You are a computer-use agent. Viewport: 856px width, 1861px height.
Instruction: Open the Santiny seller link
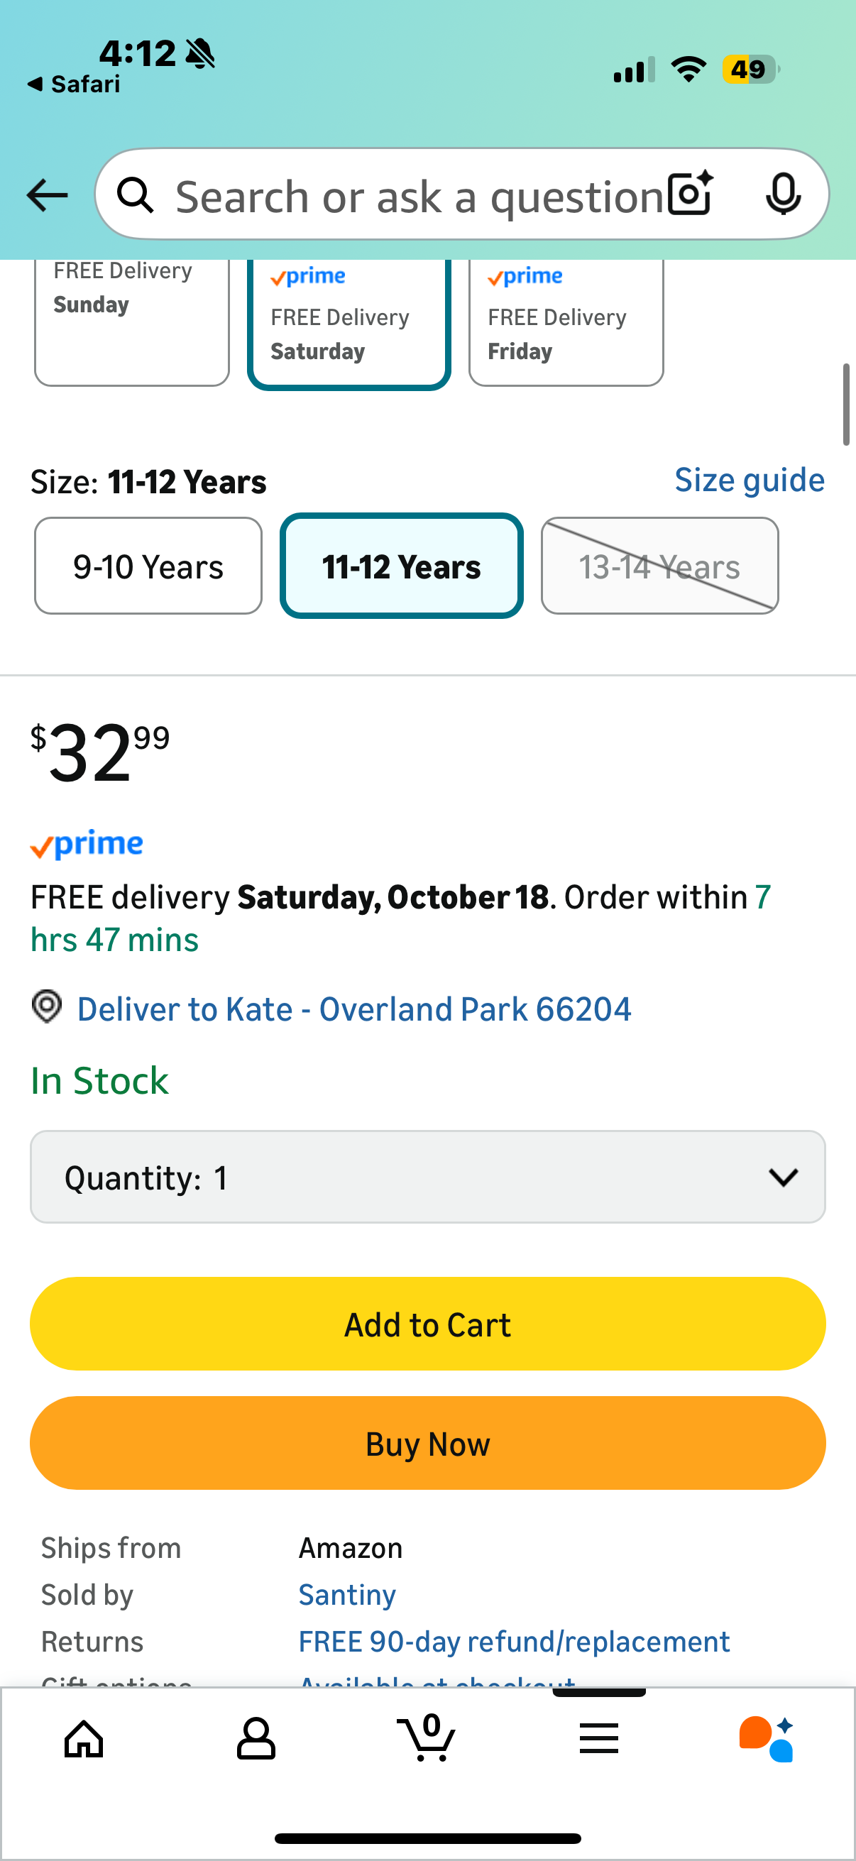pyautogui.click(x=347, y=1594)
